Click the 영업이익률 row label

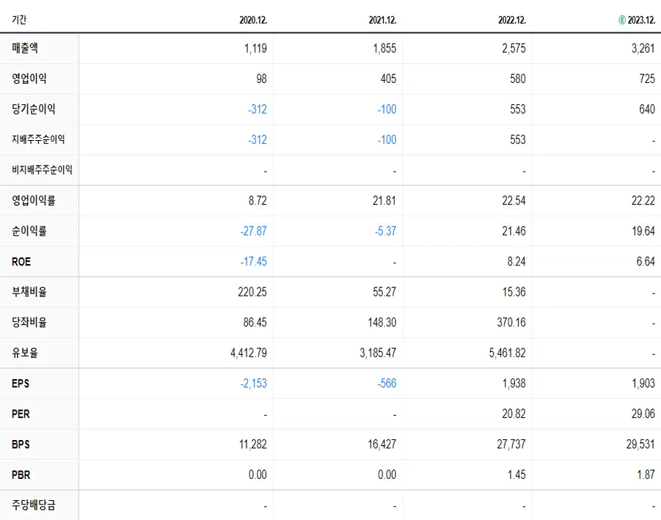34,200
